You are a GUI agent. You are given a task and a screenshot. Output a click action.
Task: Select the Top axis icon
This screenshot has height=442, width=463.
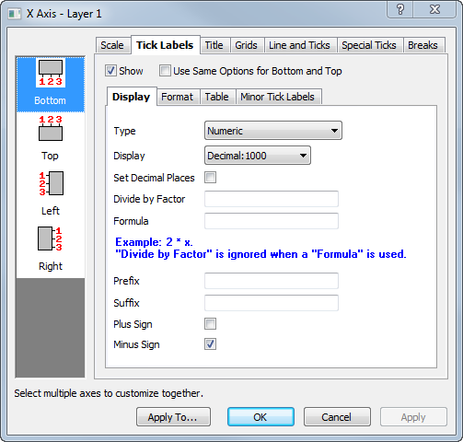pos(51,128)
